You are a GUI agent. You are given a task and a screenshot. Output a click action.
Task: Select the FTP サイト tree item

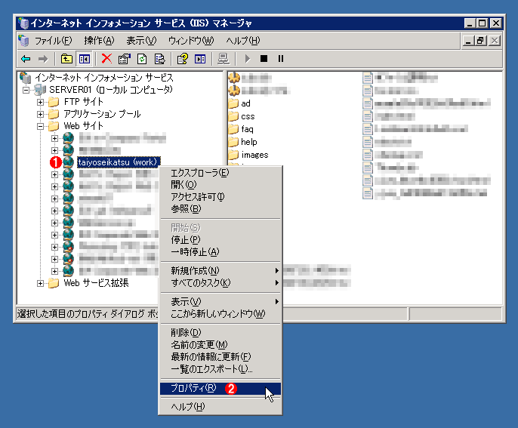83,102
